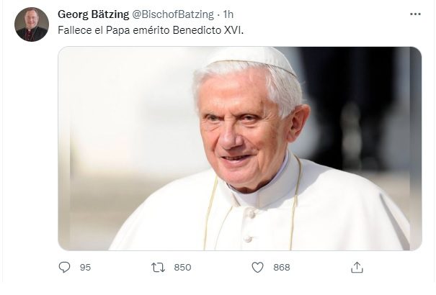436x295 pixels.
Task: Retweet using the retweet arrows icon
Action: coord(159,267)
